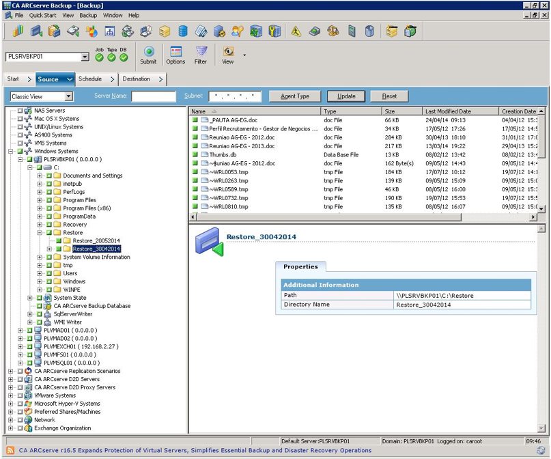Image resolution: width=551 pixels, height=459 pixels.
Task: Click the Tape status green check icon
Action: point(111,57)
